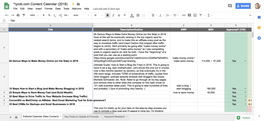Switch to Key Posts to Update & Promote tab
Screen dimensions: 264x121
click(83, 117)
